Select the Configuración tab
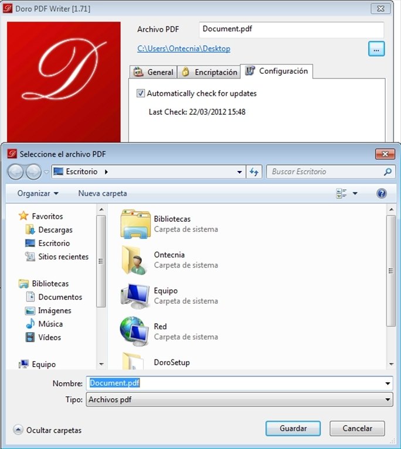401x449 pixels. tap(277, 71)
